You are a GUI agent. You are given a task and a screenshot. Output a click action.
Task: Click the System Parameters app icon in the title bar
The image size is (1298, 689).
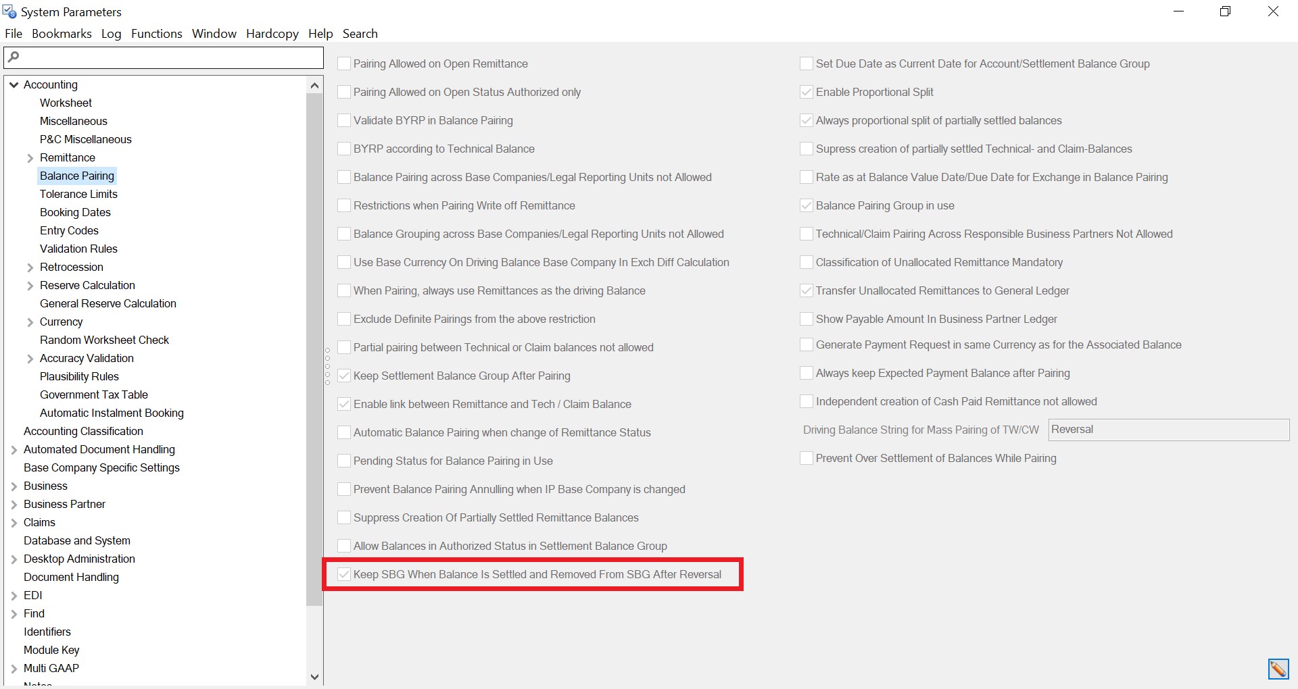(9, 11)
